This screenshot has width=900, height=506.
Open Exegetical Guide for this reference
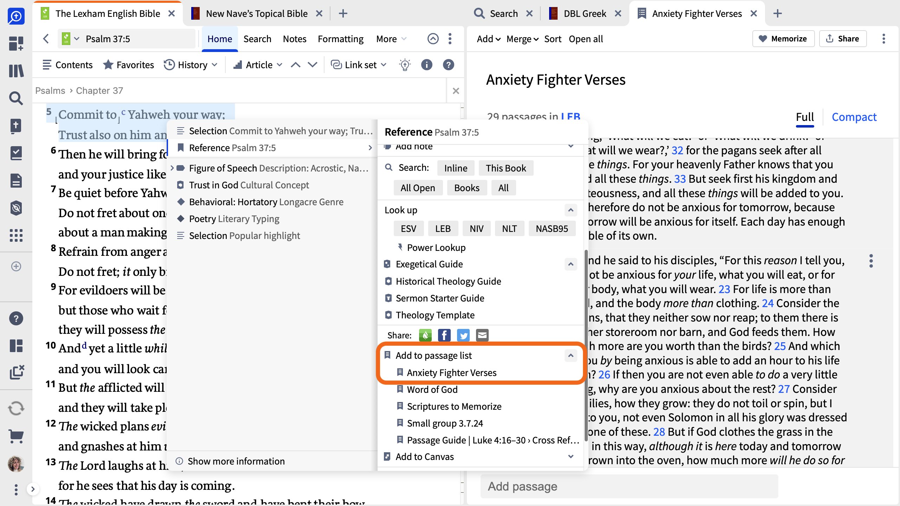click(x=429, y=264)
